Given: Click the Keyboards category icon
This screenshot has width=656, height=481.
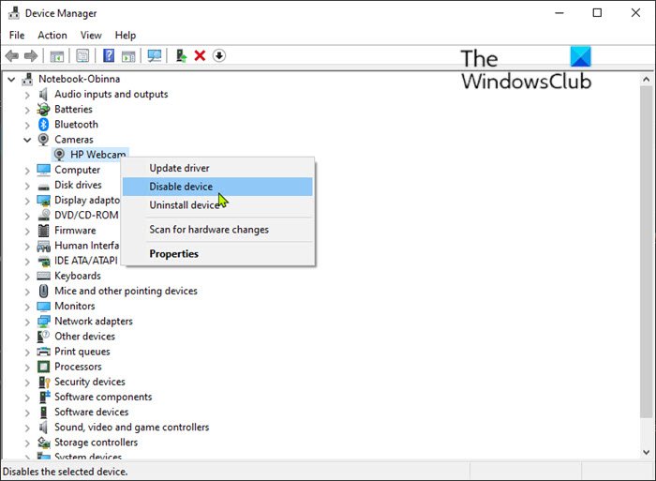Looking at the screenshot, I should (x=43, y=276).
